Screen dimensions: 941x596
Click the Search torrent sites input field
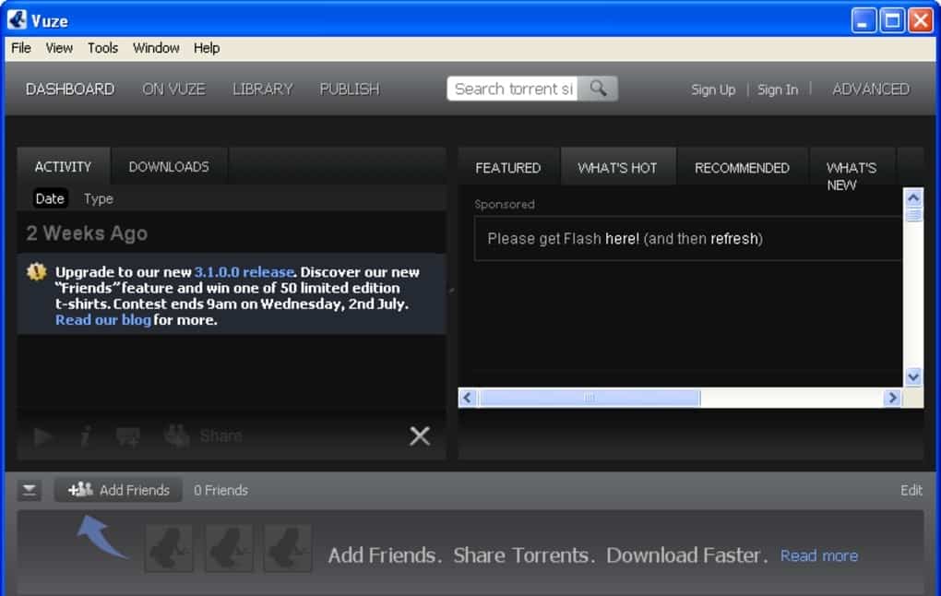(512, 89)
